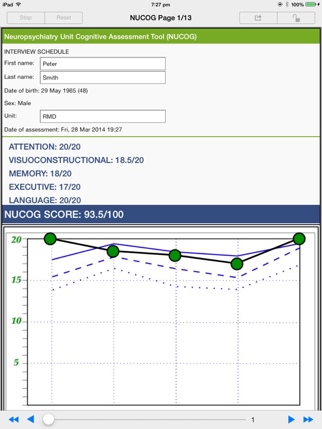322x429 pixels.
Task: Tap the 5 label on graph axis
Action: coord(16,362)
